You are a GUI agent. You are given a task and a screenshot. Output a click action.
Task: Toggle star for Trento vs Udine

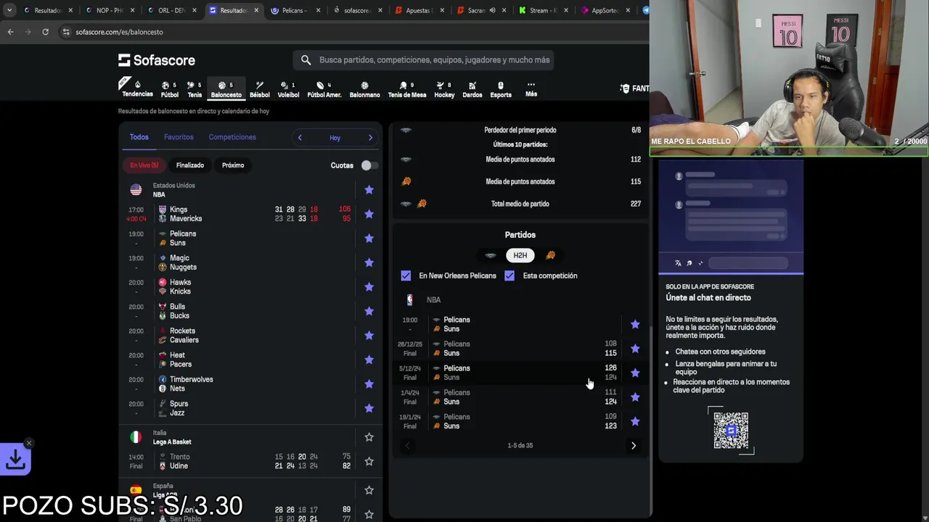pyautogui.click(x=369, y=461)
